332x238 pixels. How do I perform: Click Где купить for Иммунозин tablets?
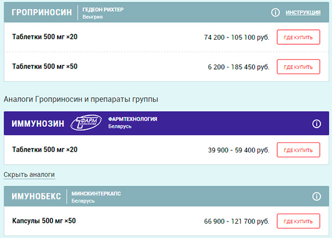click(298, 150)
